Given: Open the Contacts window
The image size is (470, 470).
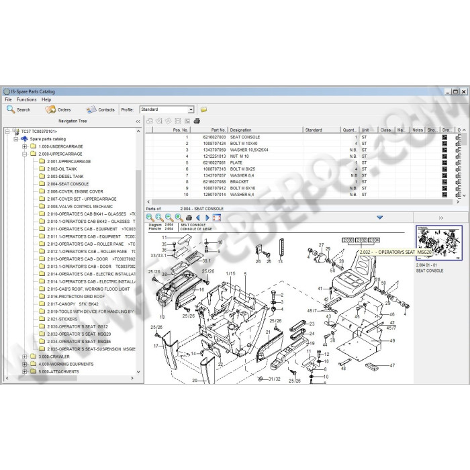Looking at the screenshot, I should [100, 109].
